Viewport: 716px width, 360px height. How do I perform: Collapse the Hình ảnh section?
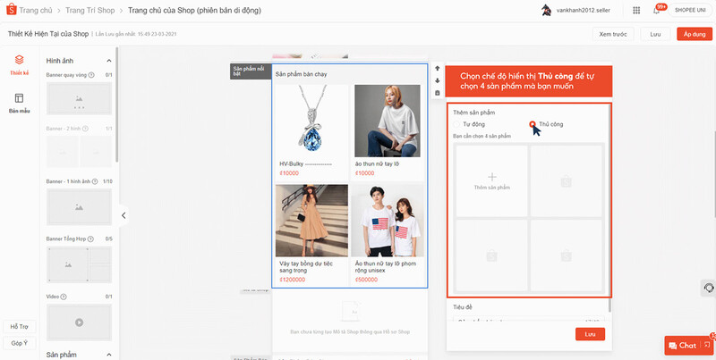(x=108, y=61)
